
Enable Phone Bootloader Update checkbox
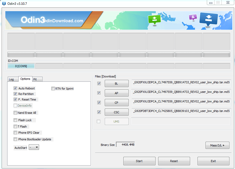[x=15, y=139]
